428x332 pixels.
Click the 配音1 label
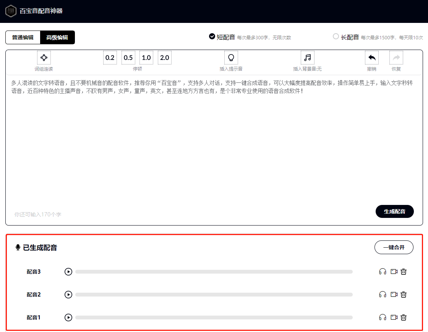click(x=34, y=317)
